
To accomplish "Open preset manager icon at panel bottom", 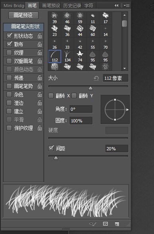I will click(x=105, y=224).
